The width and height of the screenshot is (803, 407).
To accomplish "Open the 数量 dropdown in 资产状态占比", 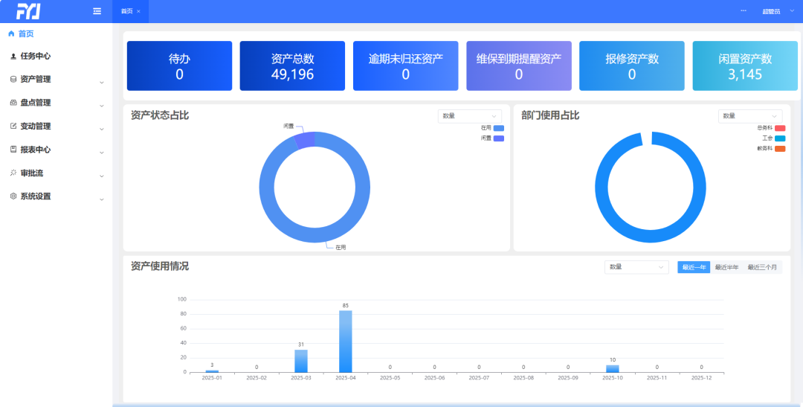I will 469,116.
